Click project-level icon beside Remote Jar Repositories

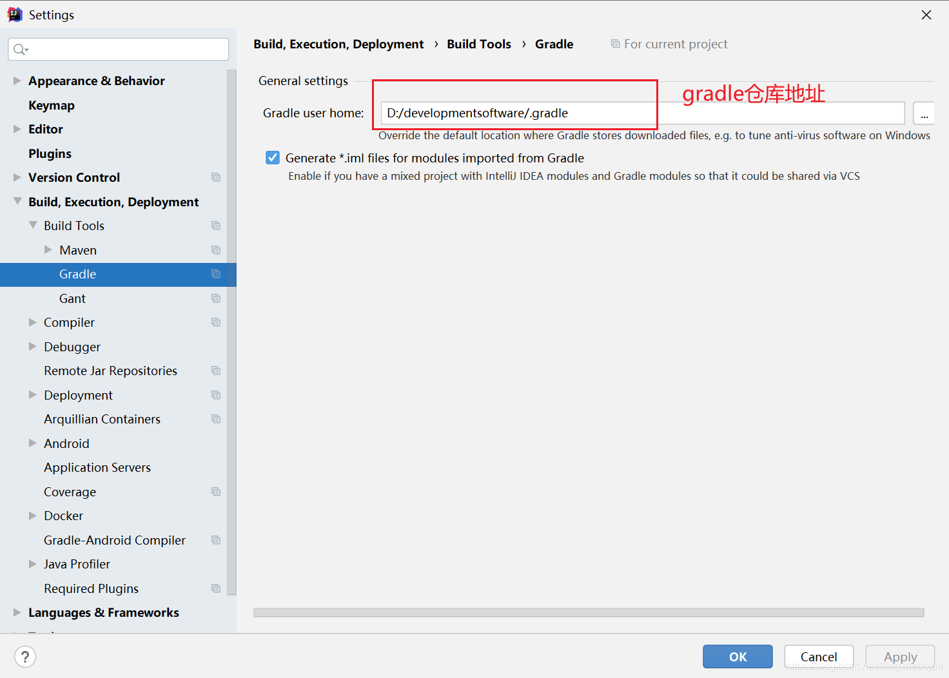click(216, 371)
